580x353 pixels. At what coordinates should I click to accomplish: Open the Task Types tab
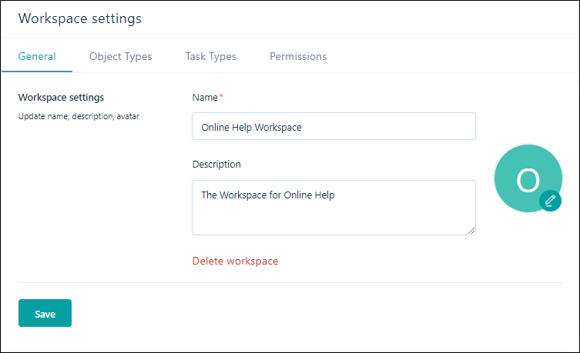coord(210,56)
